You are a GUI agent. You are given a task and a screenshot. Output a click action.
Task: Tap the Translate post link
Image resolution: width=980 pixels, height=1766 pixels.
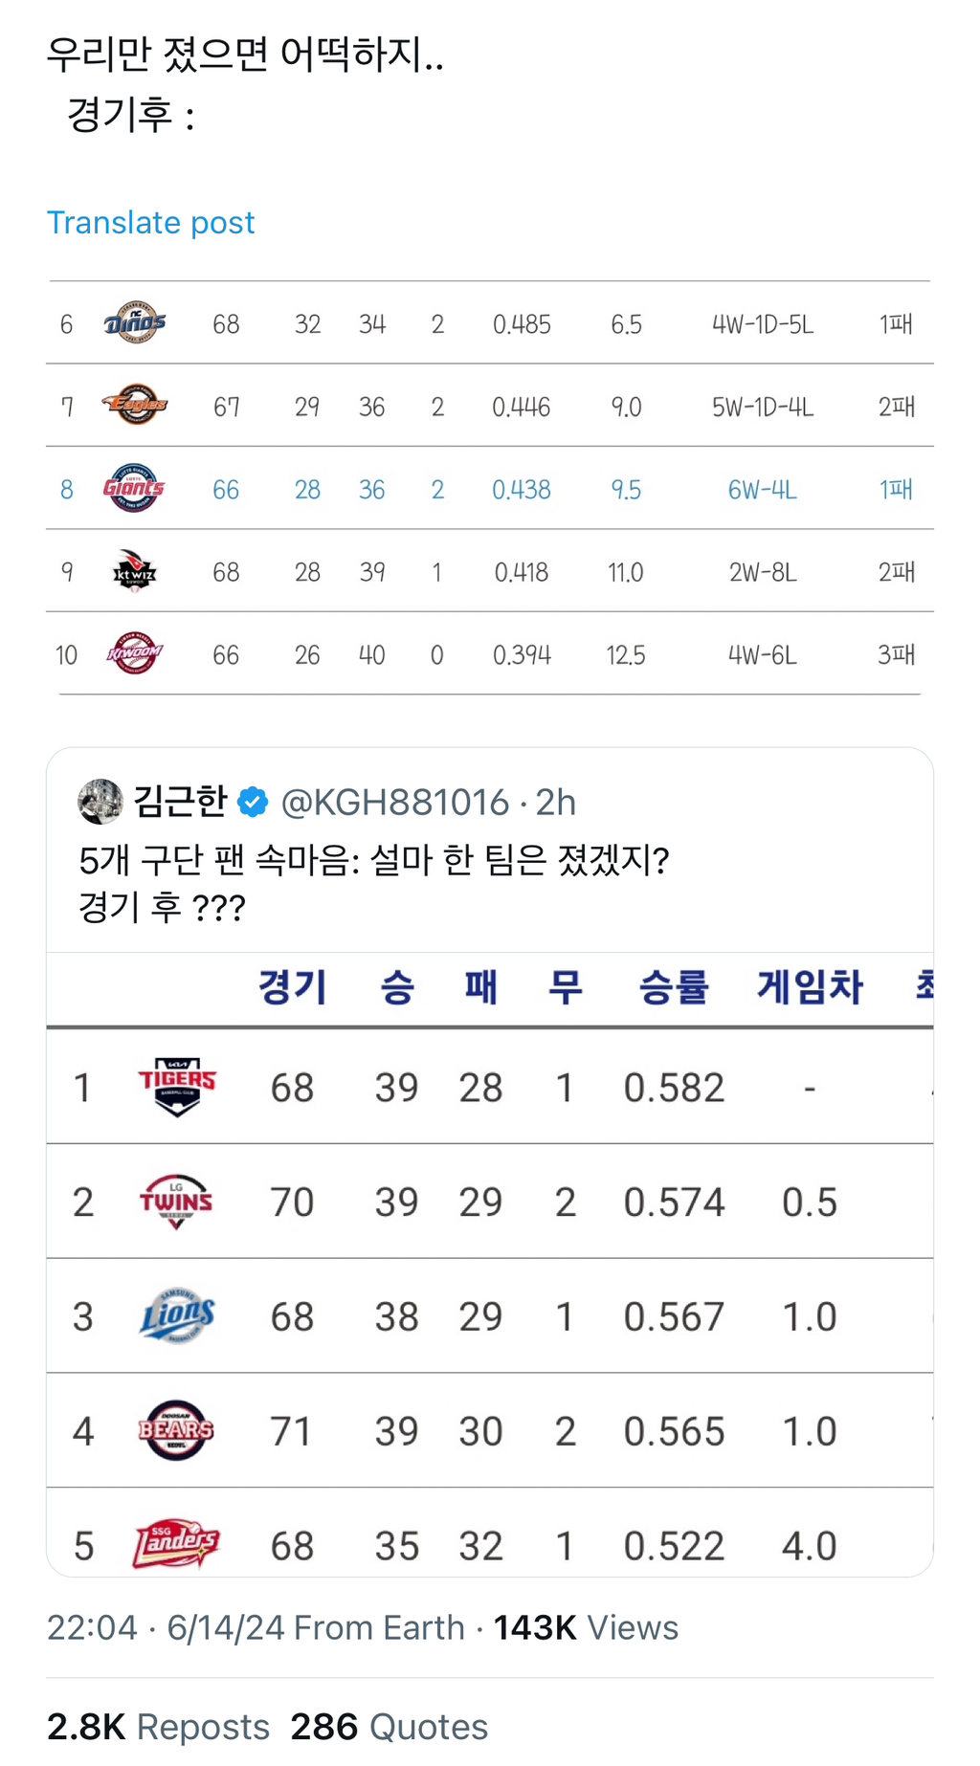[150, 223]
